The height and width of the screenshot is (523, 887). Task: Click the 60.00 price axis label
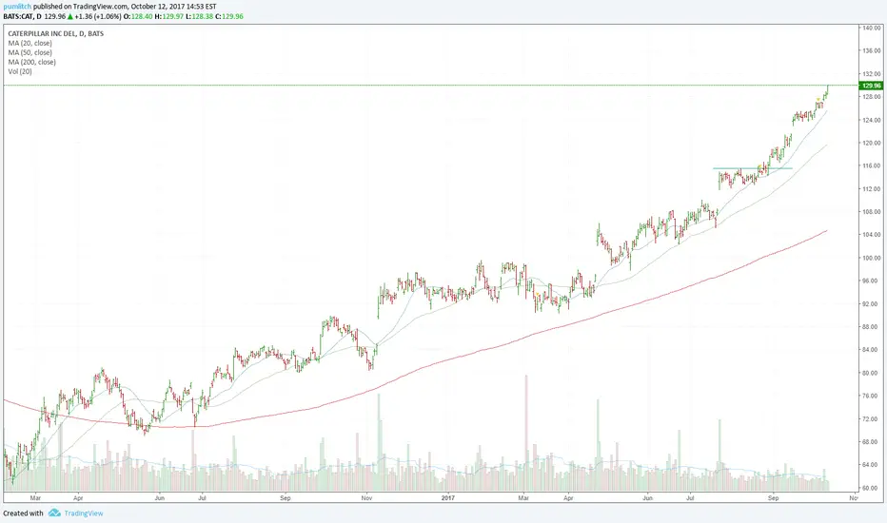[x=872, y=488]
